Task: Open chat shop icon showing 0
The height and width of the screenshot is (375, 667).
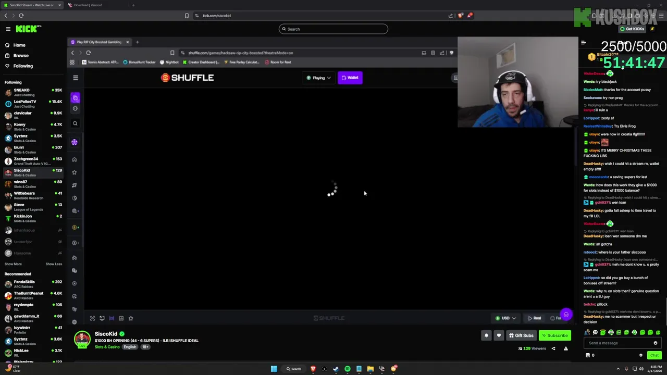Action: pyautogui.click(x=590, y=355)
